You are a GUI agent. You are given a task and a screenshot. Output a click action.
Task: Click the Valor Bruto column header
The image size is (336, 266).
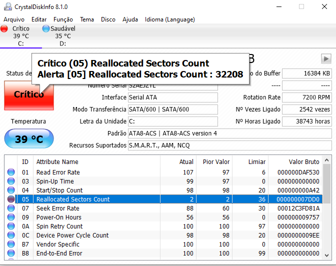[x=295, y=161]
